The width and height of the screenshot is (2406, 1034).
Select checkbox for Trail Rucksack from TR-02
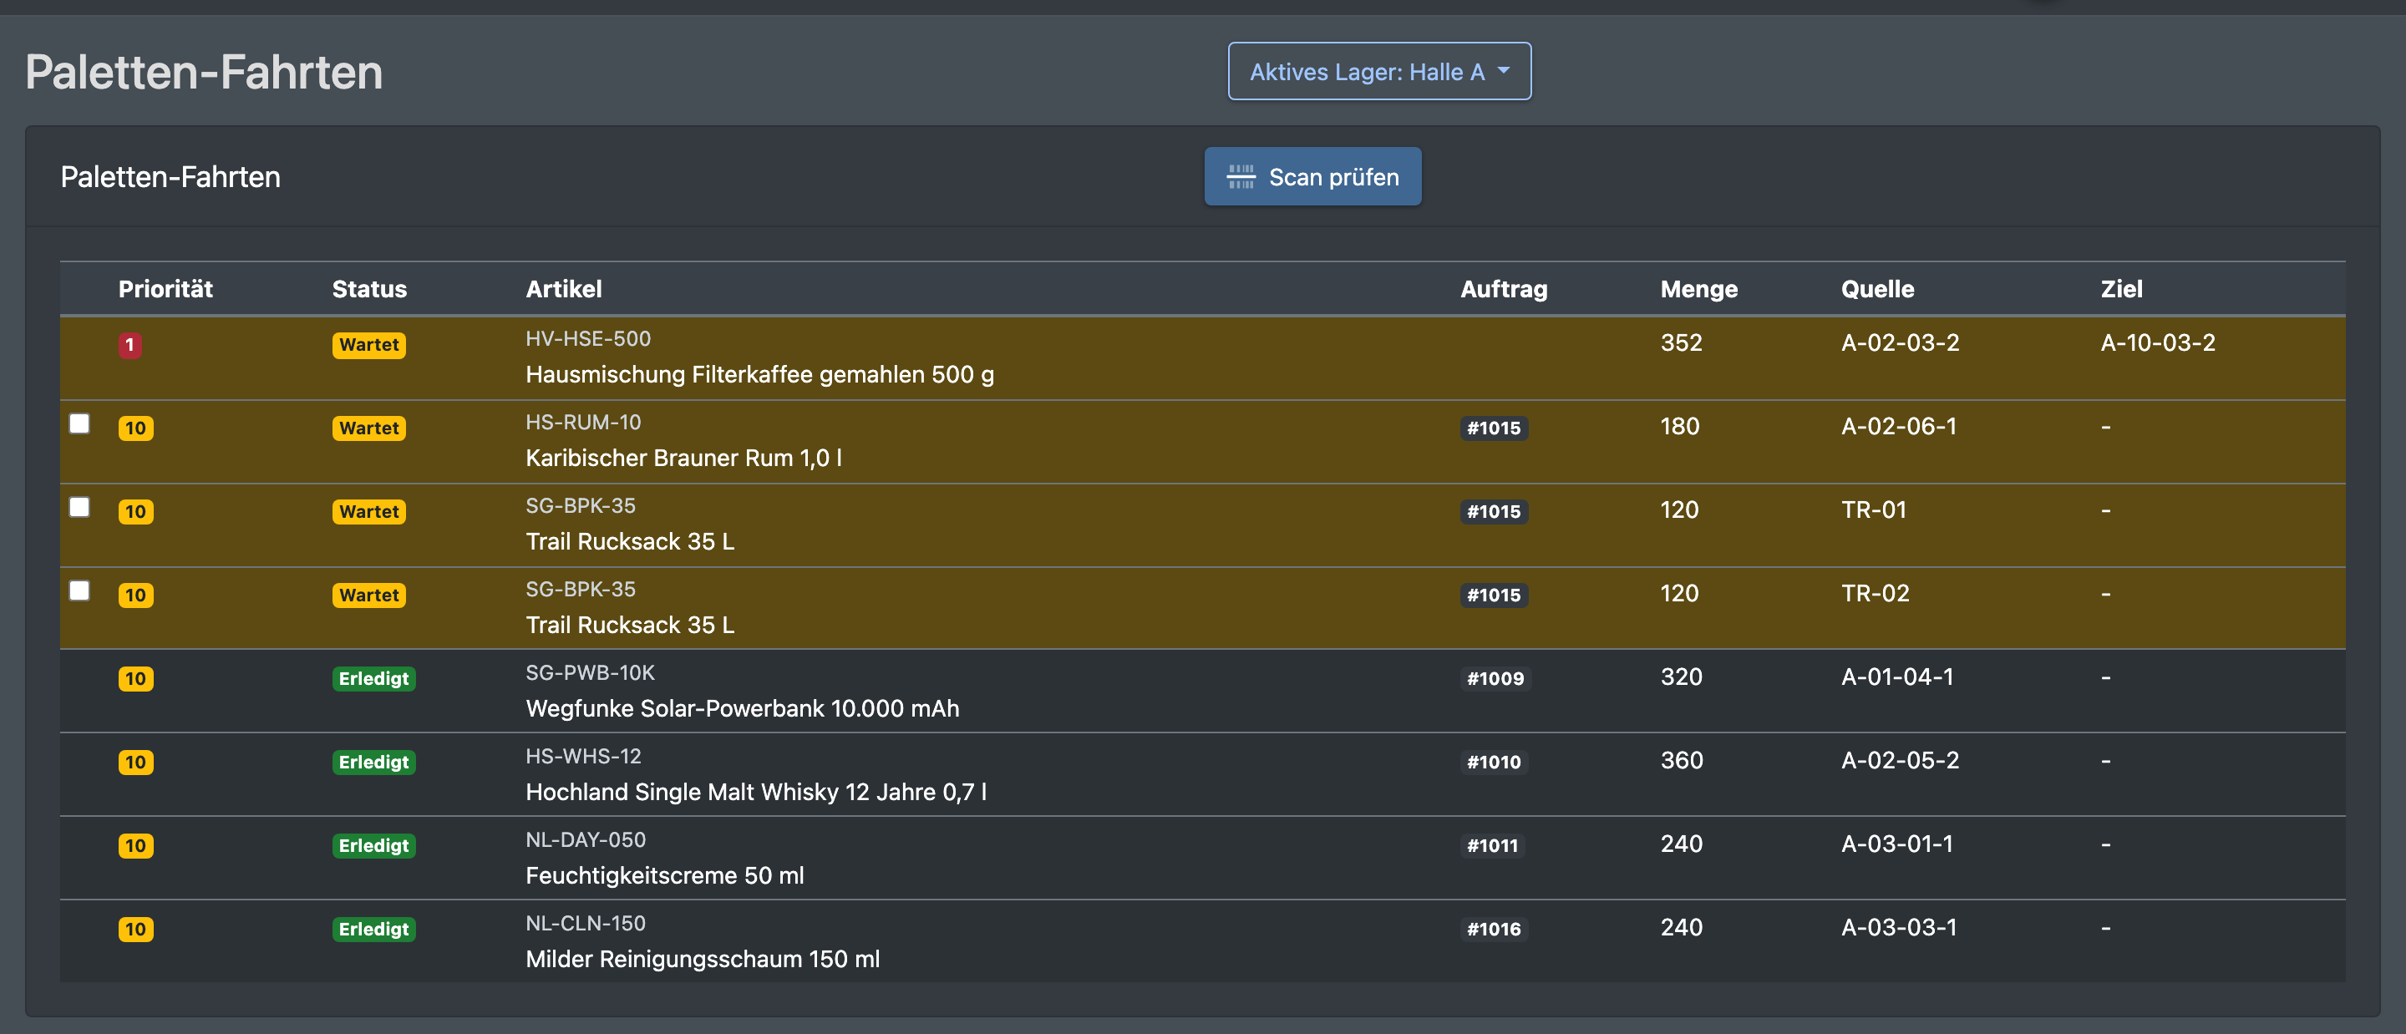pos(79,590)
